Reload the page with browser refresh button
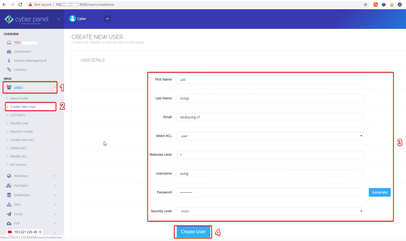The height and width of the screenshot is (241, 406). point(20,5)
